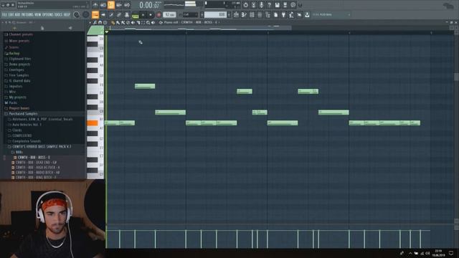Expand the Free Samples folder
This screenshot has height=258, width=459.
coord(19,75)
